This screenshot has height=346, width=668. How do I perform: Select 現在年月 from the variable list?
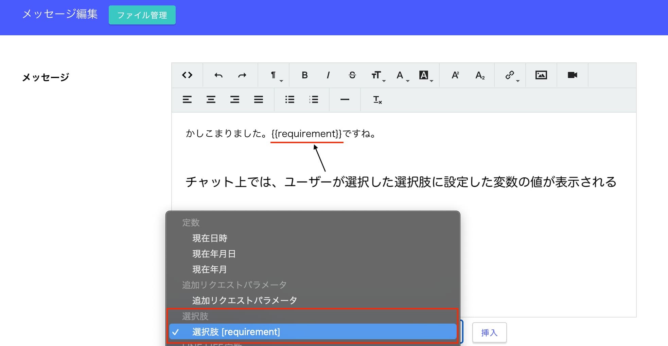(313, 269)
